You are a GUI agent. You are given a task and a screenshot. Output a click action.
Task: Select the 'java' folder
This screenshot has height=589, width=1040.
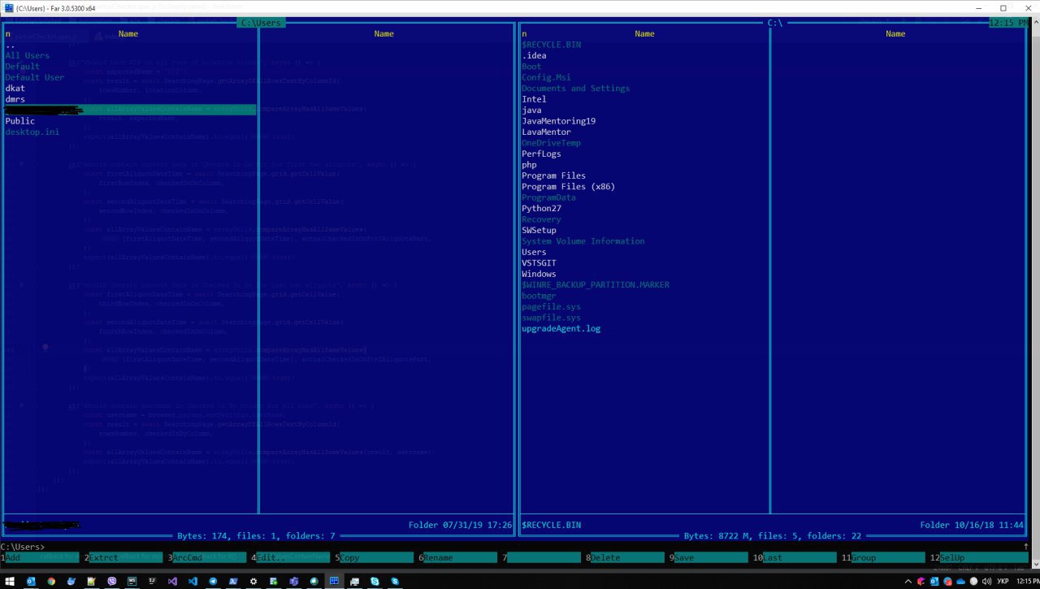tap(531, 110)
